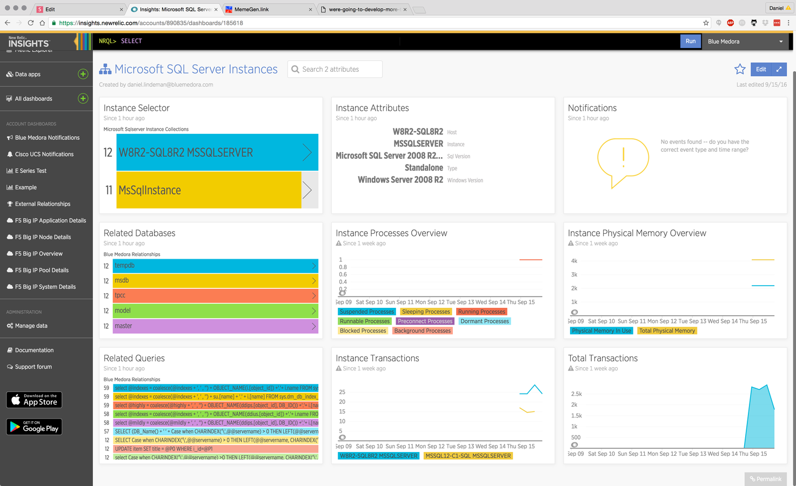Screen dimensions: 796x486
Task: Add a new dashboard with the plus icon
Action: [x=83, y=98]
